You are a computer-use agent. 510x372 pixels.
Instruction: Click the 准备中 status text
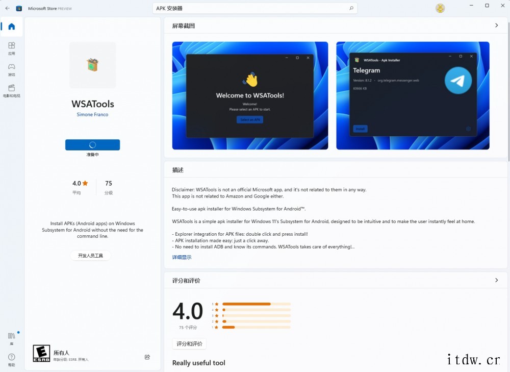pos(92,155)
